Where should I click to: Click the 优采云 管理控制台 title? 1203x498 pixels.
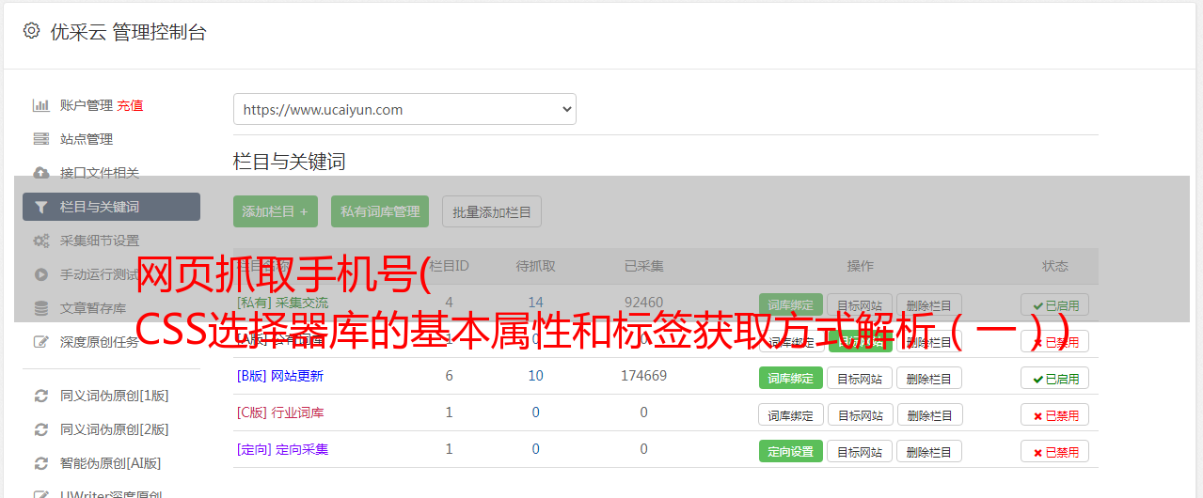click(129, 32)
